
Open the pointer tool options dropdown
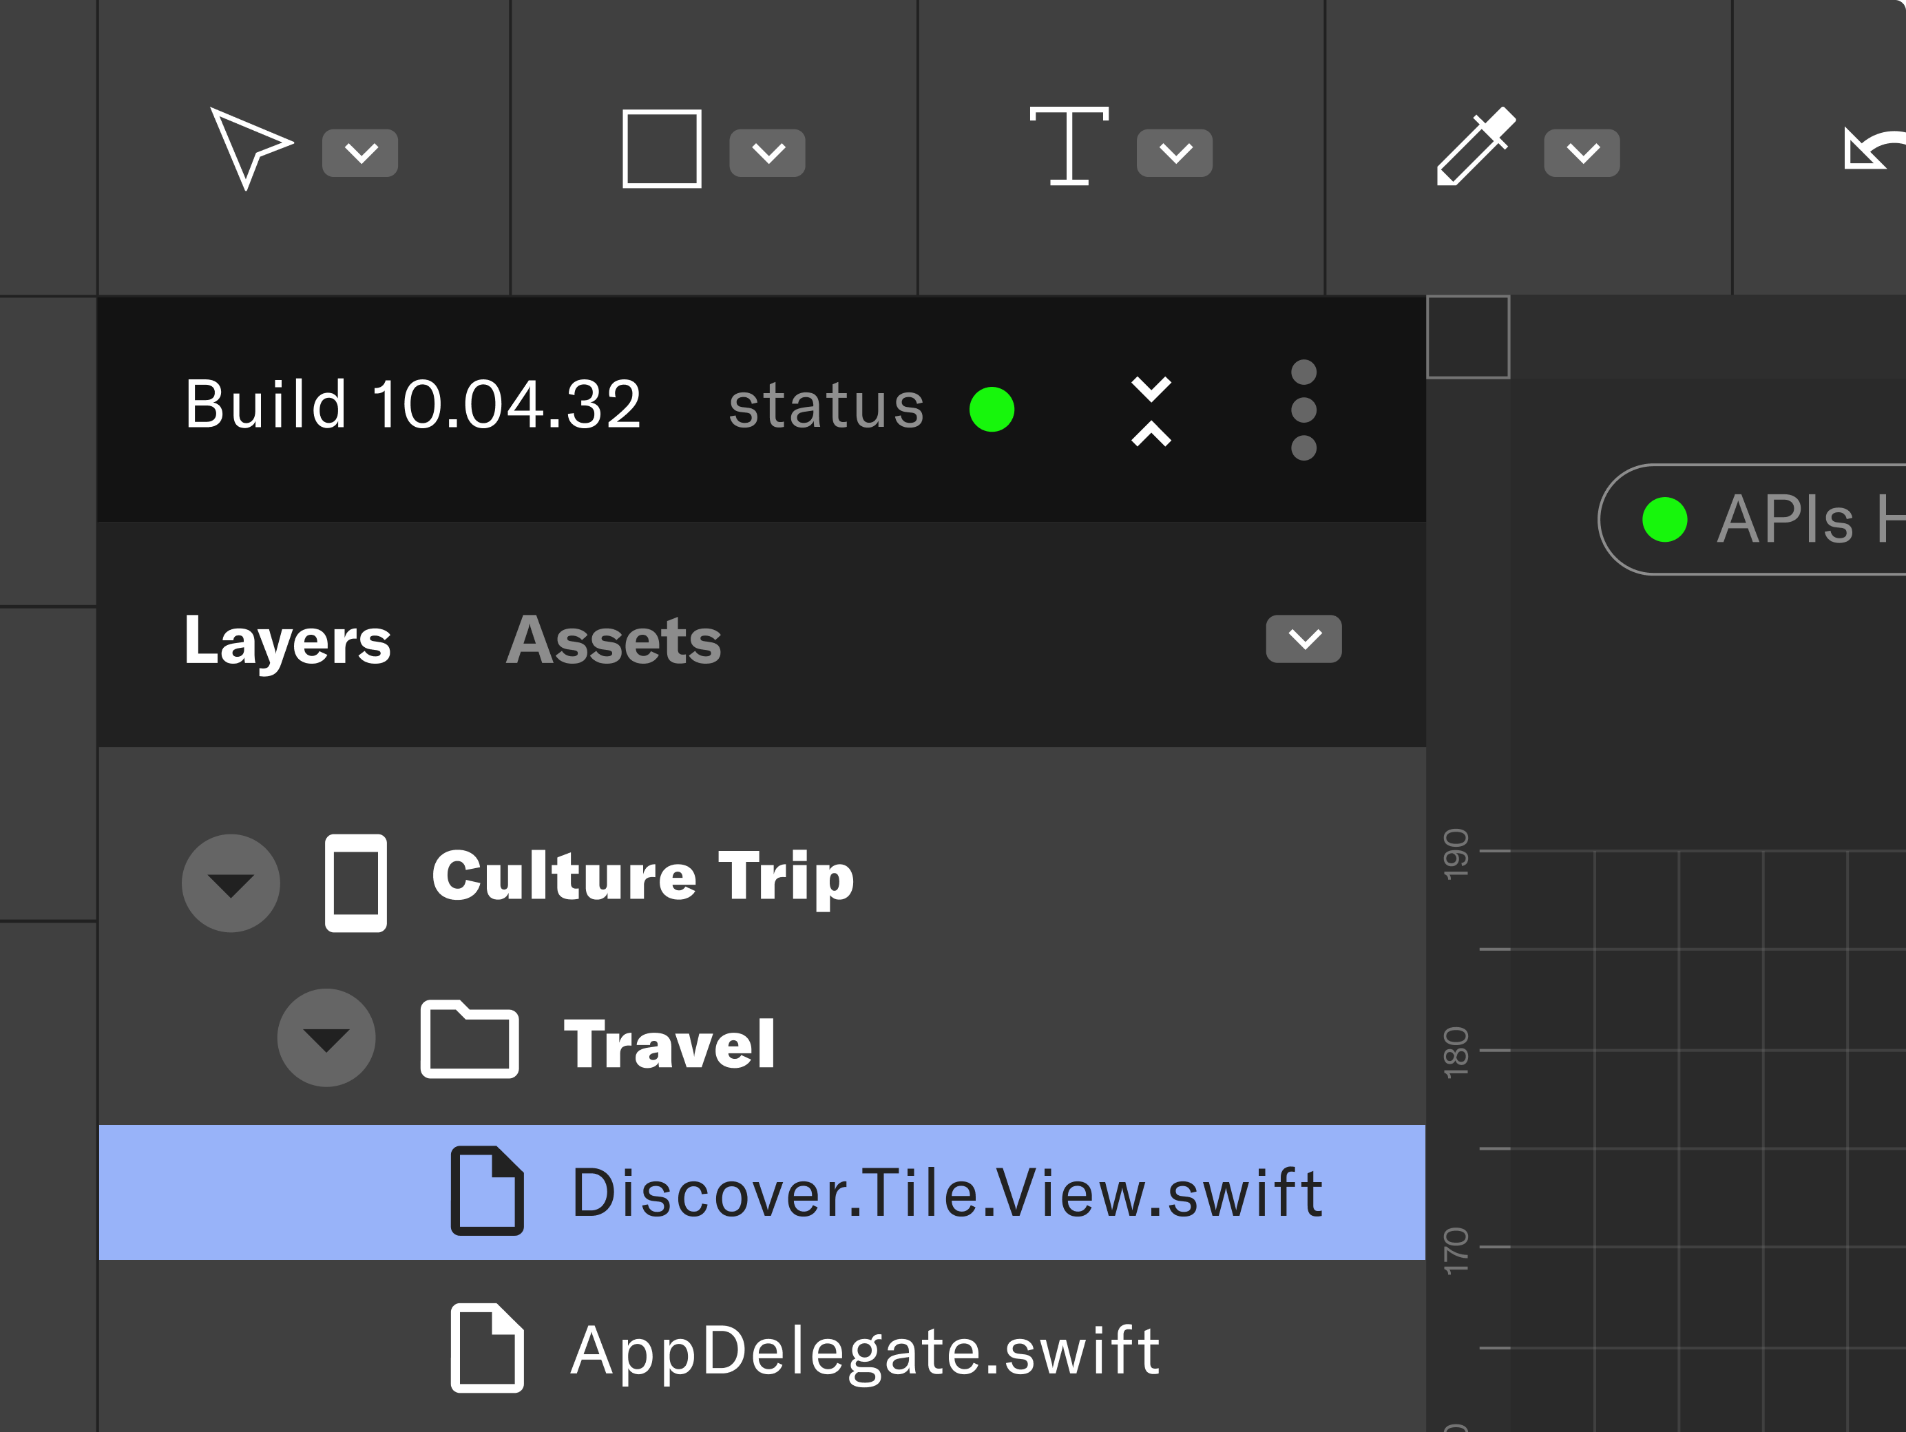360,154
